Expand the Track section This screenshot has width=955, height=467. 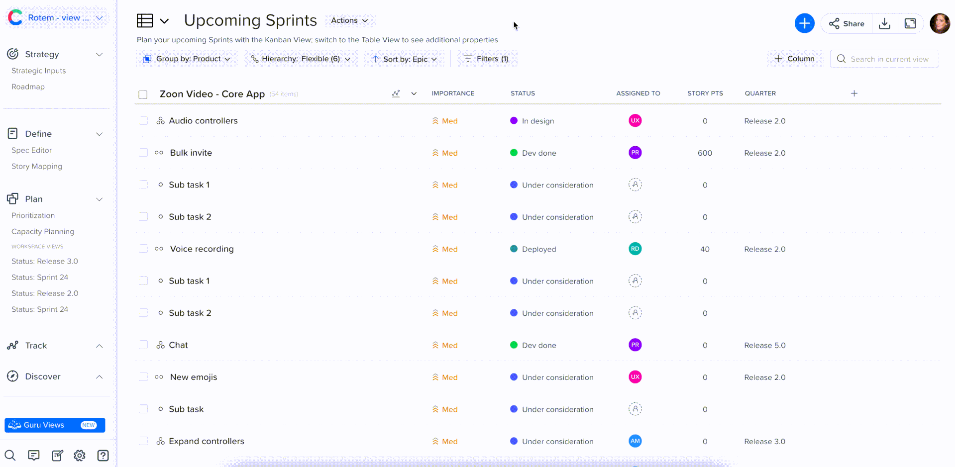pyautogui.click(x=100, y=346)
